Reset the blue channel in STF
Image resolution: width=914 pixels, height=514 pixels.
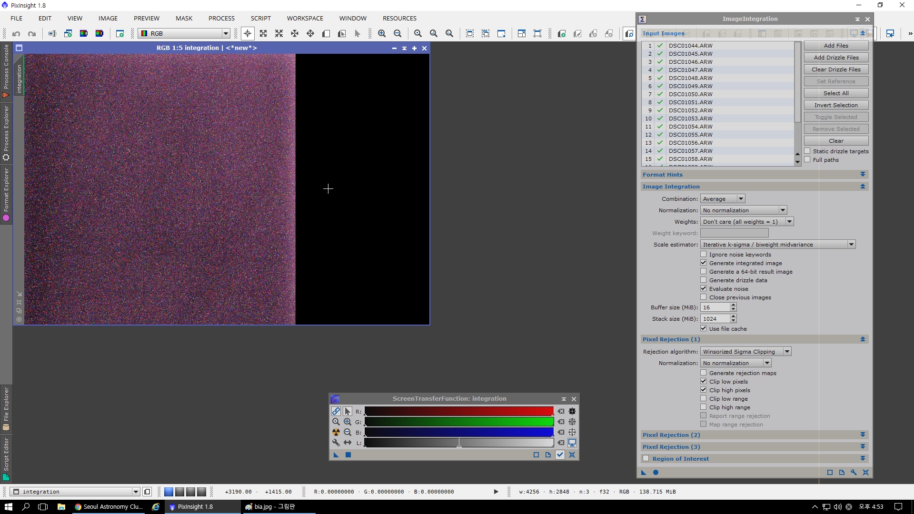coord(561,432)
